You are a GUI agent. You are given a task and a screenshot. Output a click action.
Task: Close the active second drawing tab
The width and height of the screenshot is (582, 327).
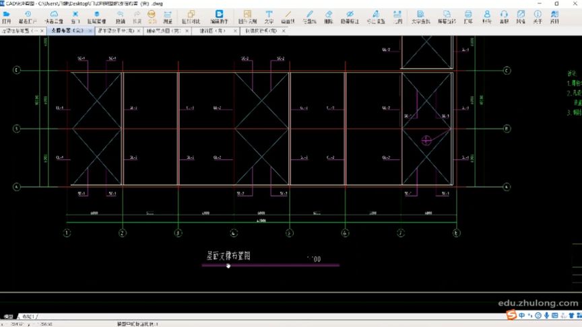pos(90,31)
